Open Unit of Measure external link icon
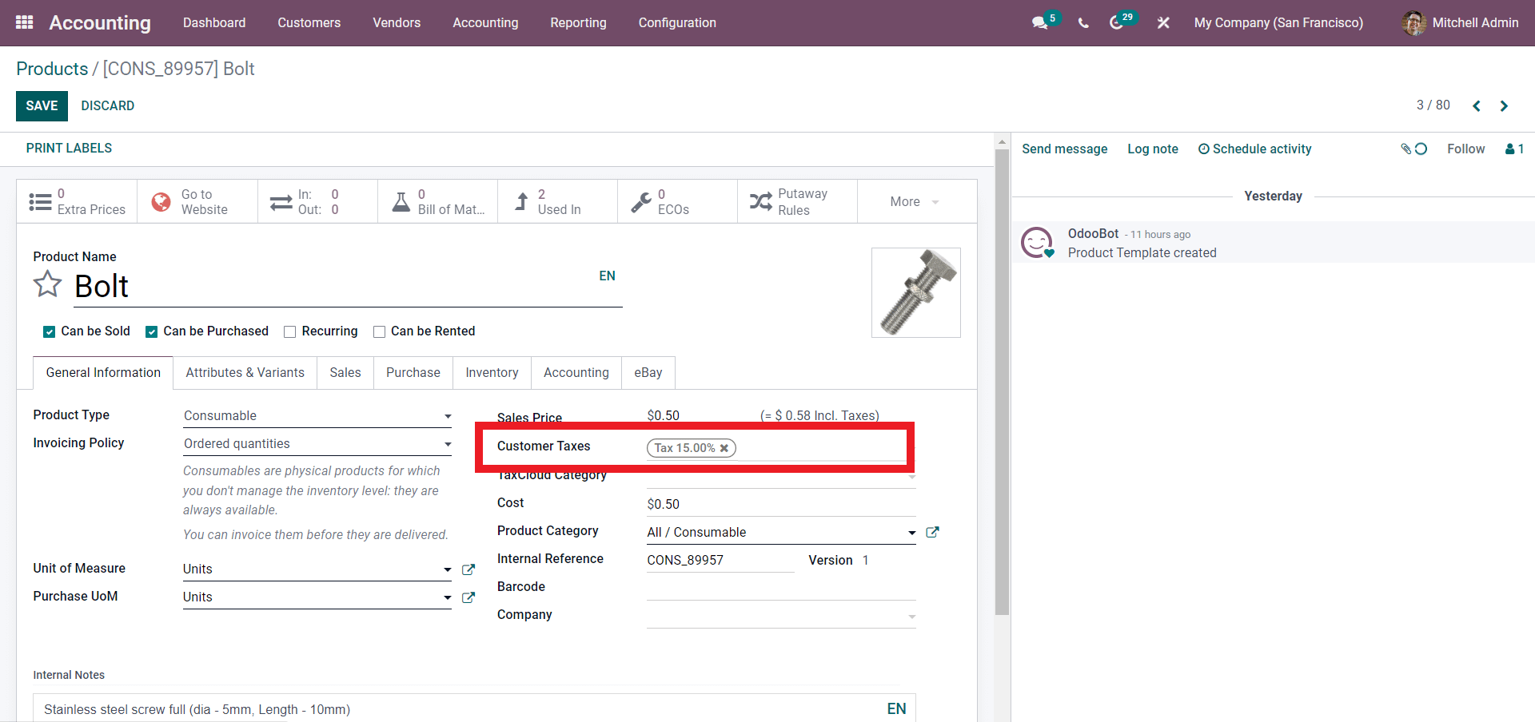 coord(468,569)
